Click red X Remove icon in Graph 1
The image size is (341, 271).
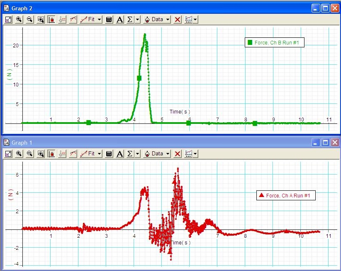pos(178,154)
